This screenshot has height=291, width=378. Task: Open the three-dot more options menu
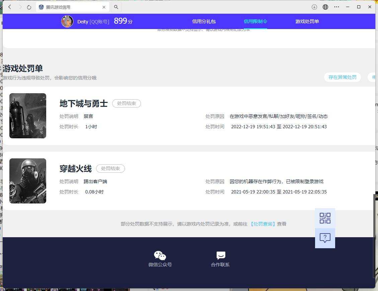point(336,7)
